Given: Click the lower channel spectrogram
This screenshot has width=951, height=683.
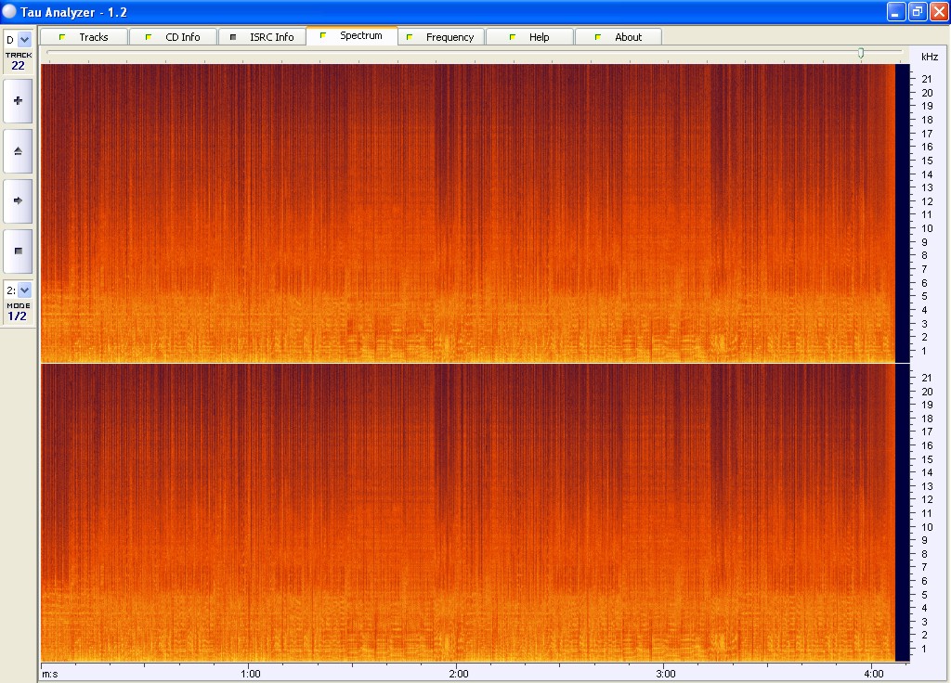Looking at the screenshot, I should (464, 512).
